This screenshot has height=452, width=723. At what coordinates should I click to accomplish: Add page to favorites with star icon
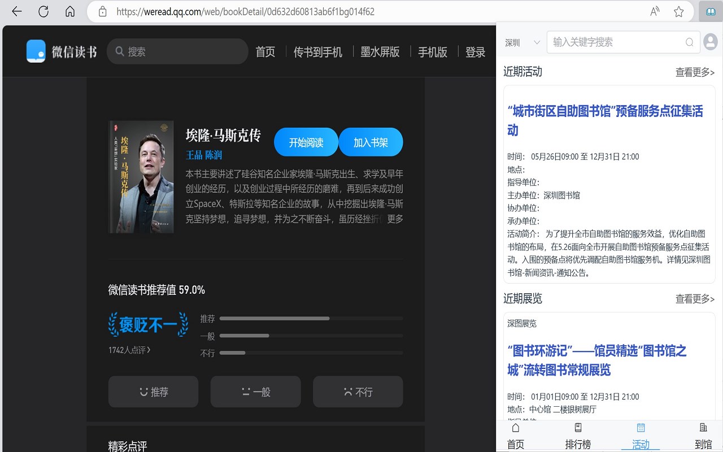tap(679, 11)
